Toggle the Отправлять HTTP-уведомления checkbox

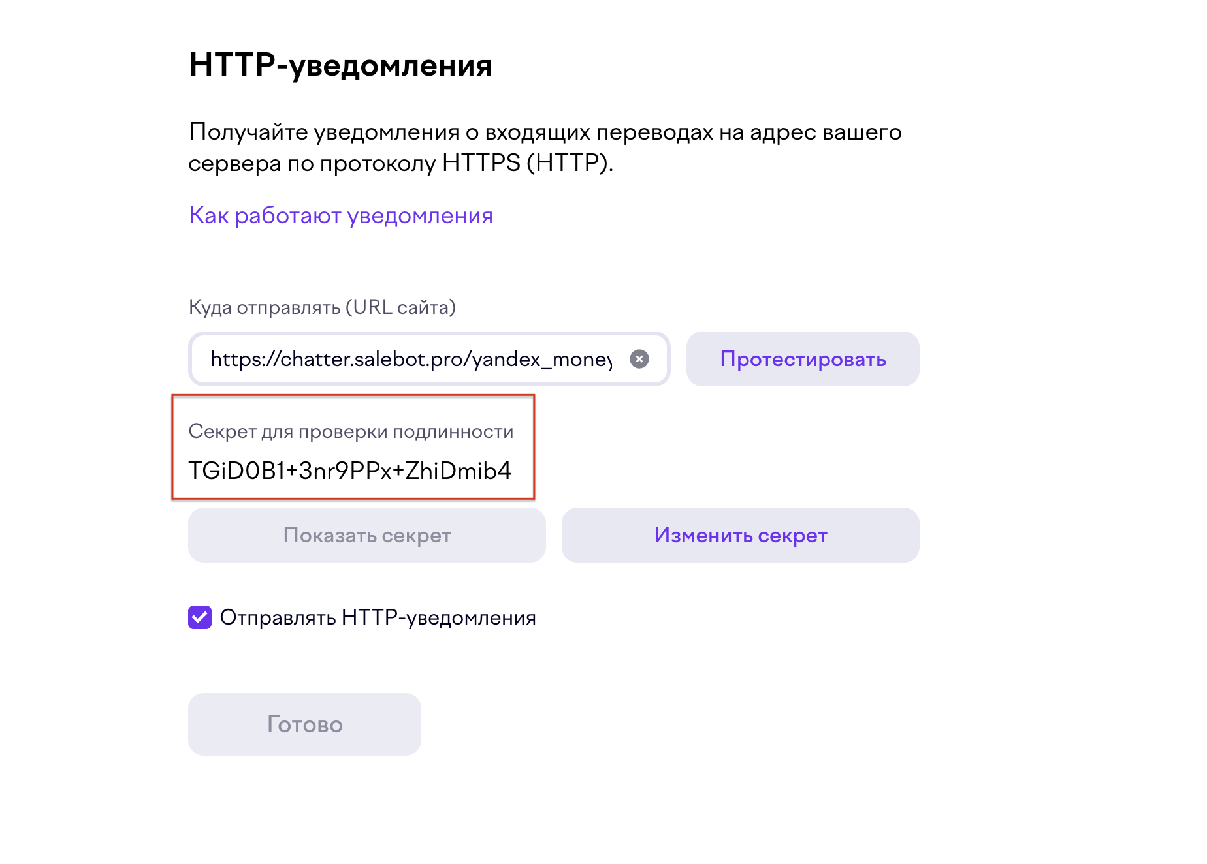(x=200, y=617)
